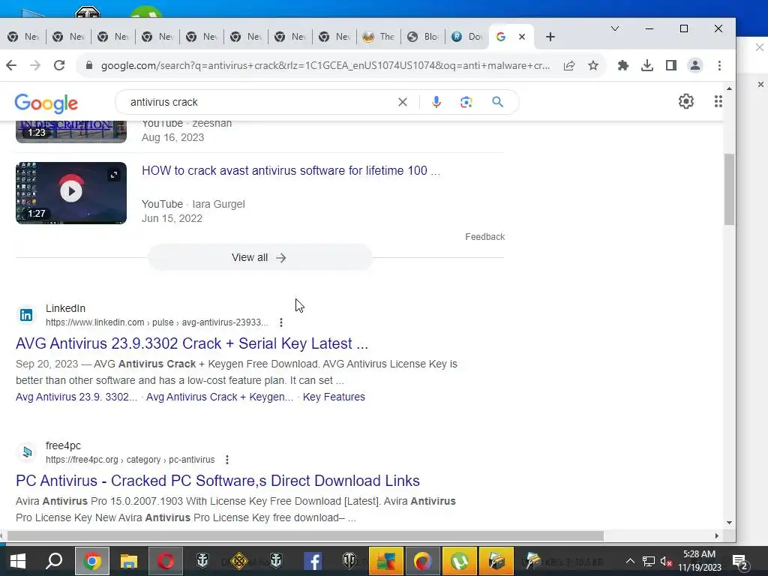Bookmark this page with the star
Image resolution: width=768 pixels, height=576 pixels.
pos(593,66)
